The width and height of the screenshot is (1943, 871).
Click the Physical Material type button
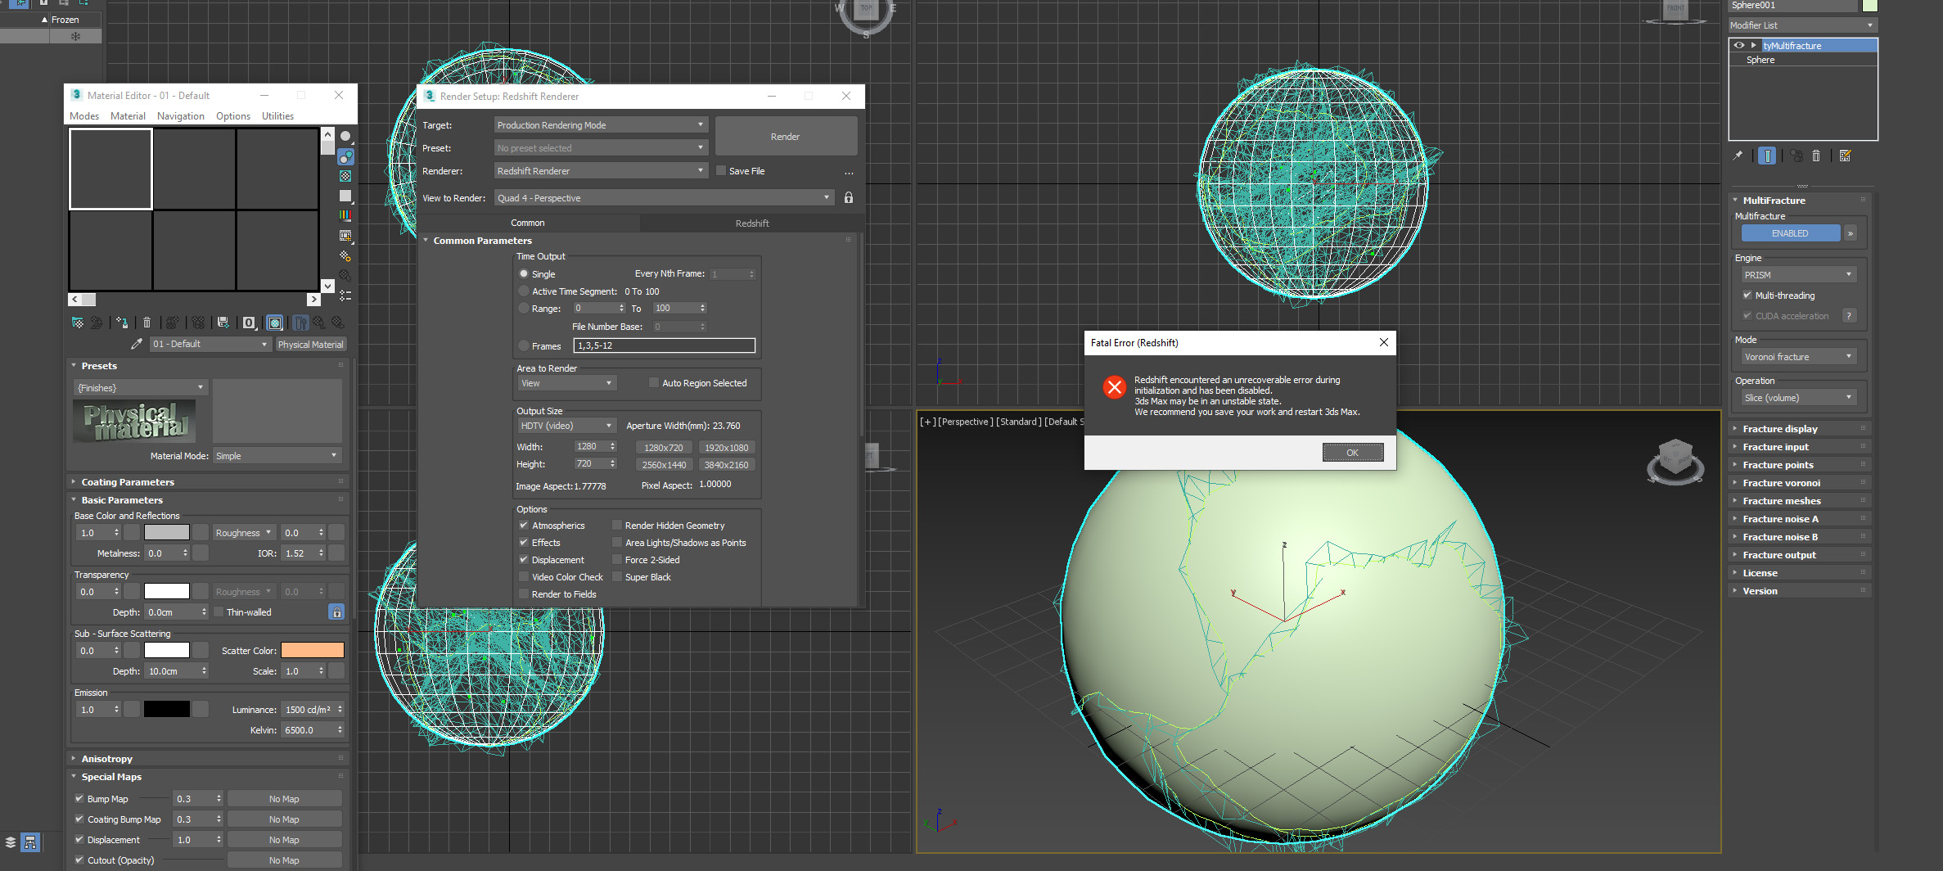tap(311, 344)
